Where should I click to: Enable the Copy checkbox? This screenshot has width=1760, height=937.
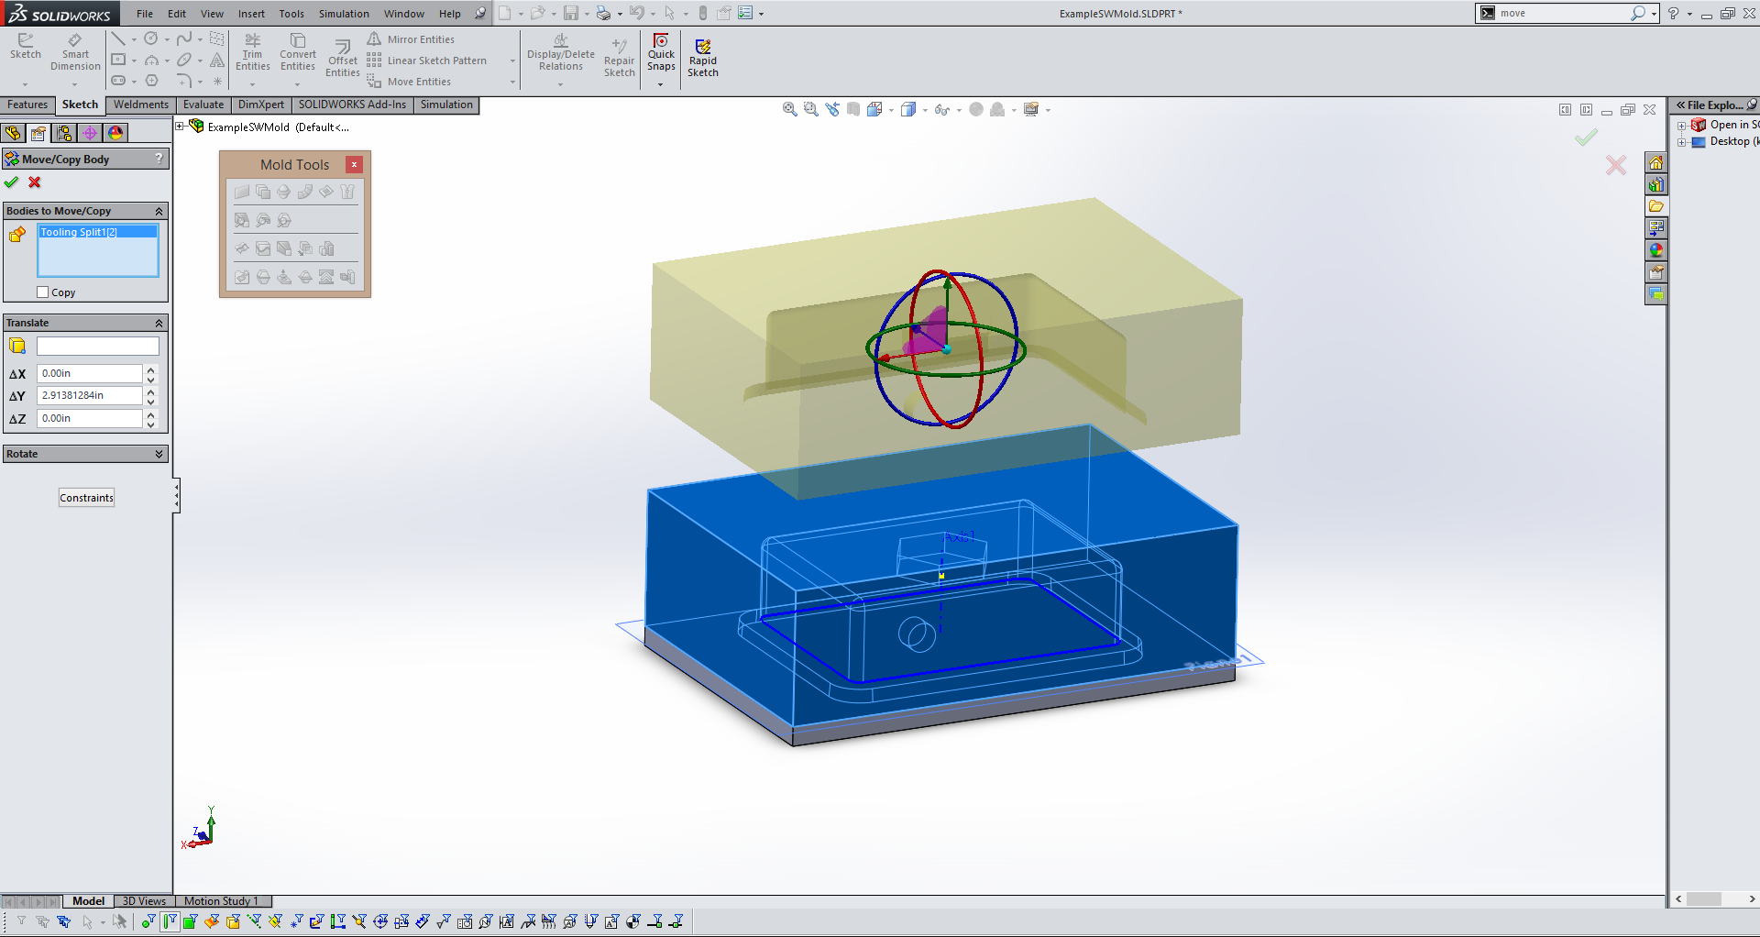43,292
